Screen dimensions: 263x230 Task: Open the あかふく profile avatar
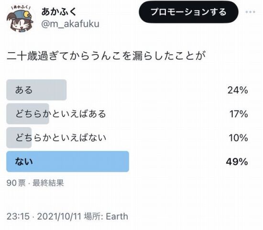click(20, 19)
